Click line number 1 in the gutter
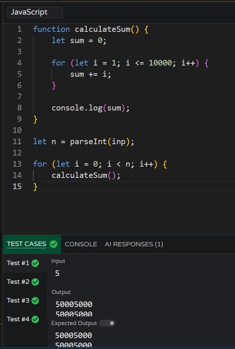The width and height of the screenshot is (235, 349). pyautogui.click(x=19, y=29)
